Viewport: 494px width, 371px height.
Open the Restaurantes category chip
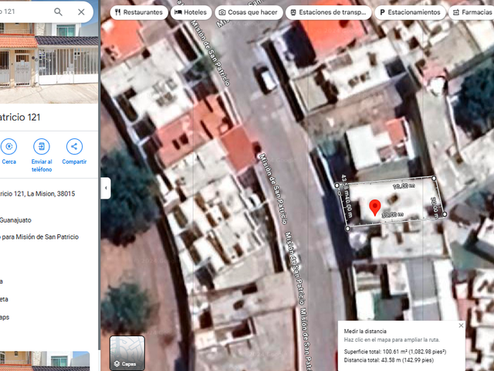(139, 12)
